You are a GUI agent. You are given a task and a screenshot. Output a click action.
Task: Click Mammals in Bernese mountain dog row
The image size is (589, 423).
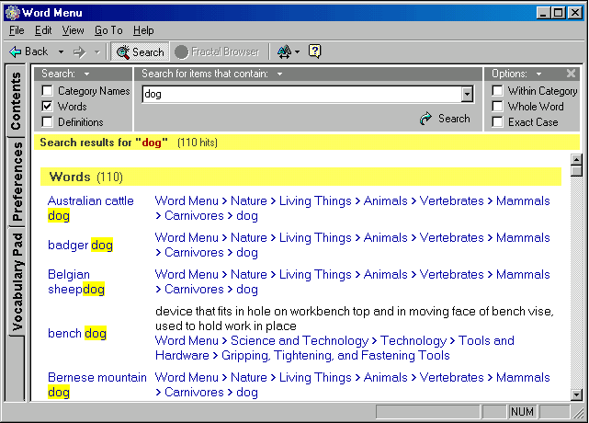click(x=523, y=378)
